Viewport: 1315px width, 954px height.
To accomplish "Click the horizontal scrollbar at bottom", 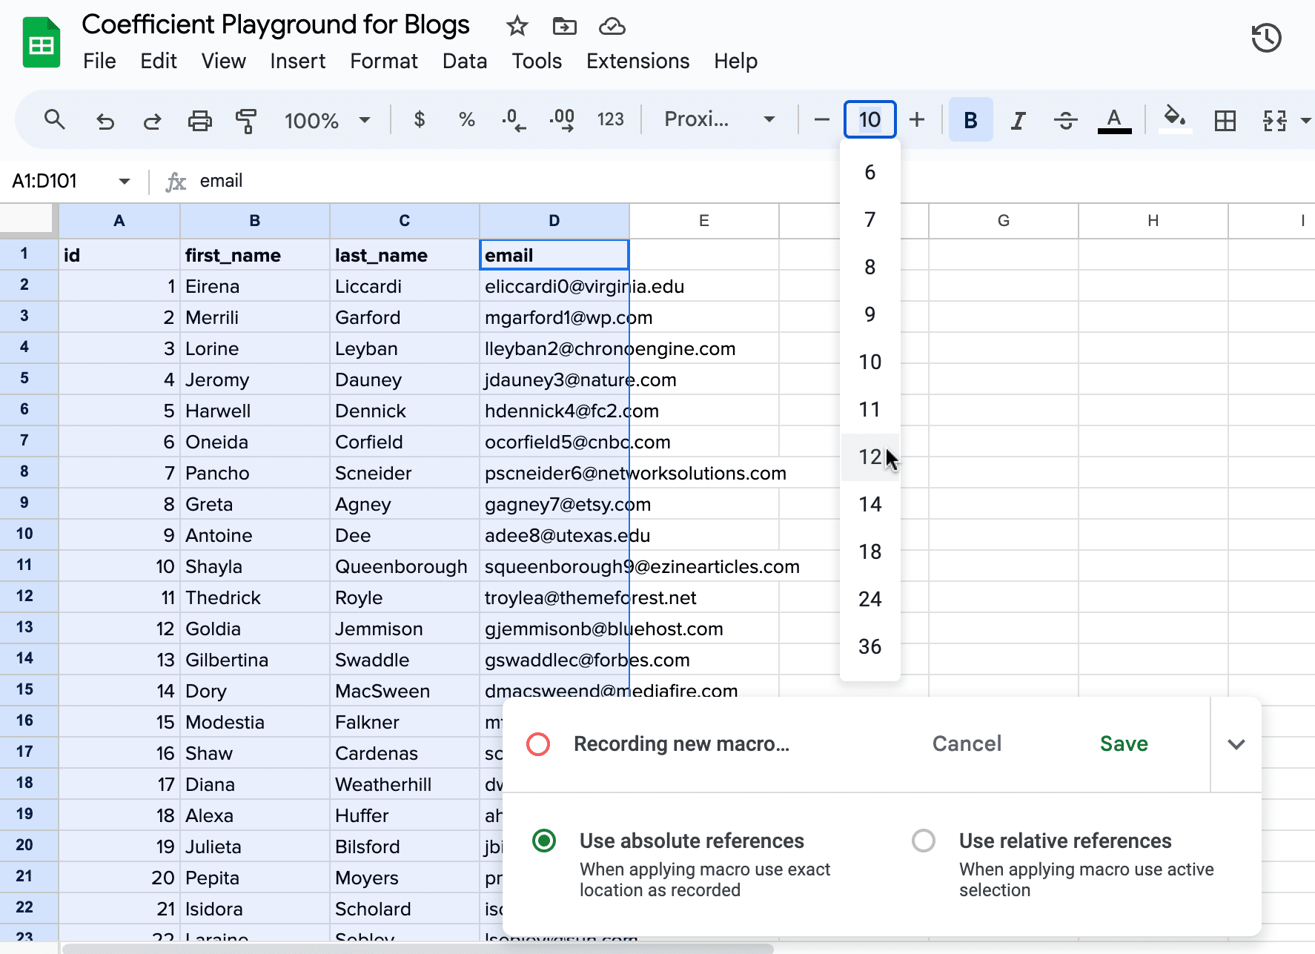I will tap(417, 948).
